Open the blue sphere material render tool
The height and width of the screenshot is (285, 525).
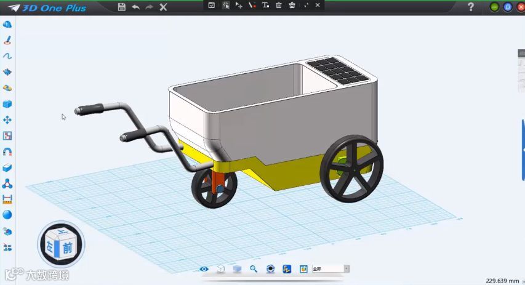[7, 215]
